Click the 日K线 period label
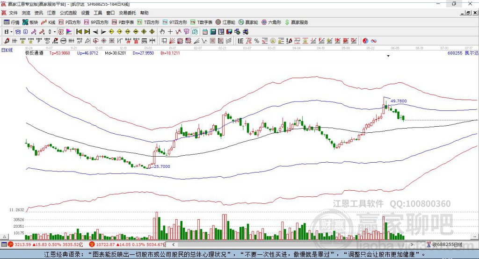This screenshot has width=479, height=259. (x=7, y=50)
